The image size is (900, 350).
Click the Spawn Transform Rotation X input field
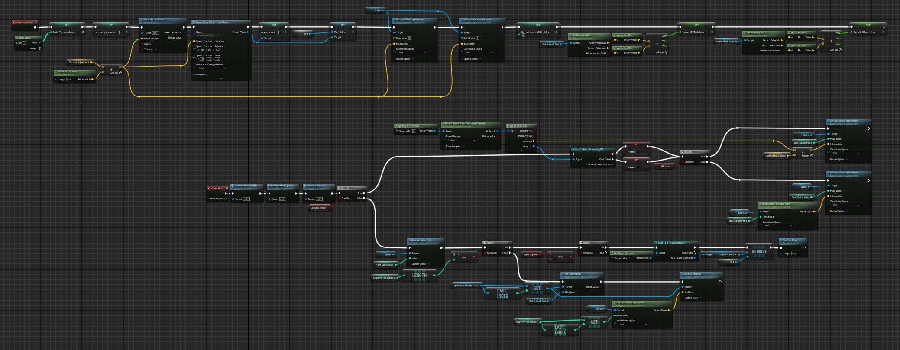(x=202, y=50)
